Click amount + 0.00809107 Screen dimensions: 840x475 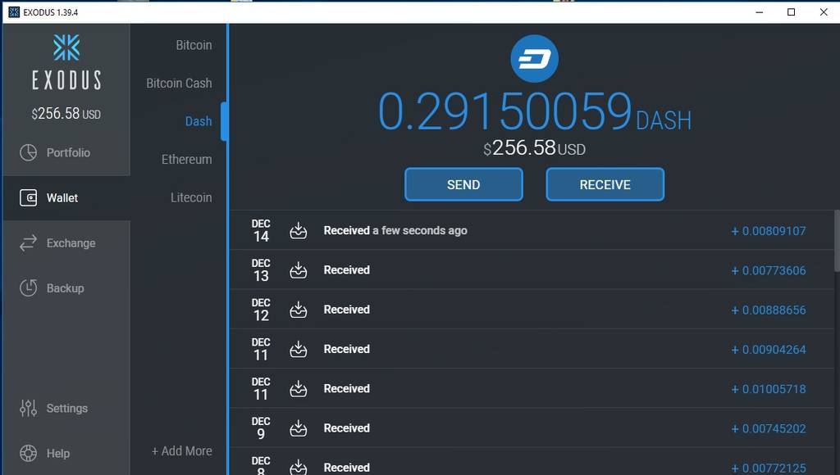(x=768, y=231)
